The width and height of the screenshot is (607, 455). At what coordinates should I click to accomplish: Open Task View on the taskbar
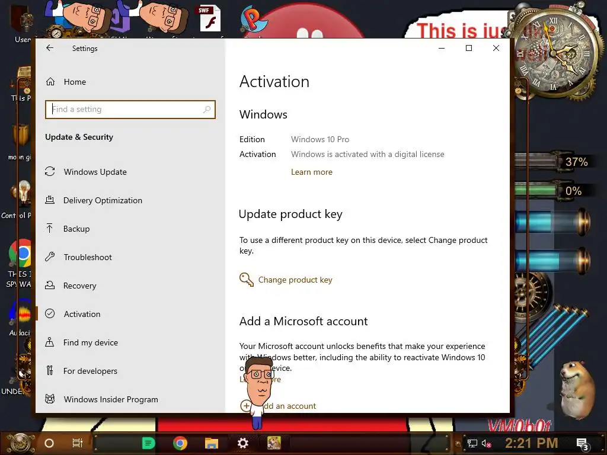click(x=78, y=443)
